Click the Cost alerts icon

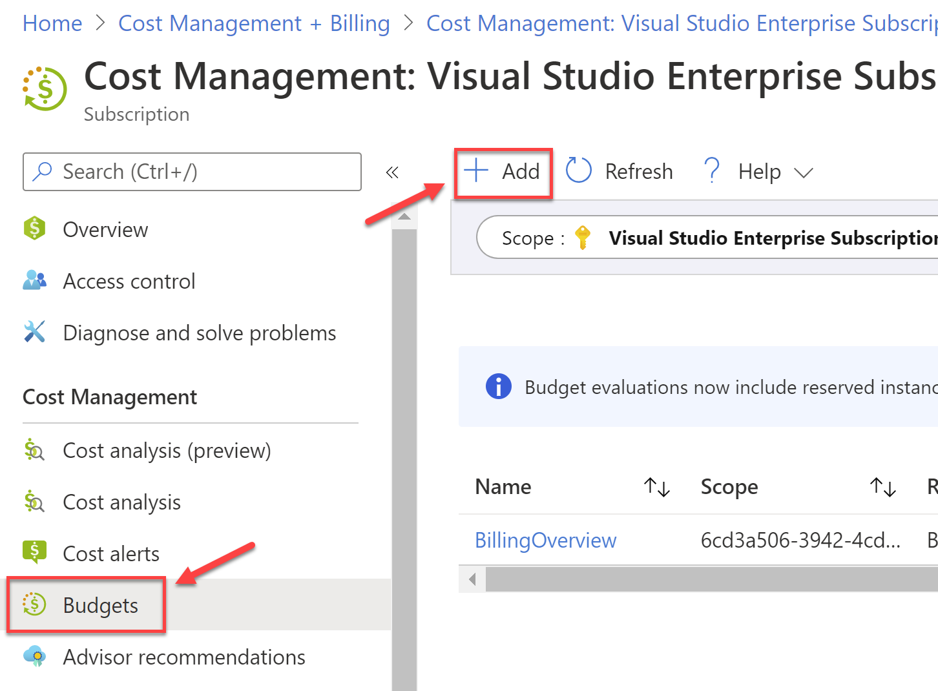pyautogui.click(x=34, y=553)
